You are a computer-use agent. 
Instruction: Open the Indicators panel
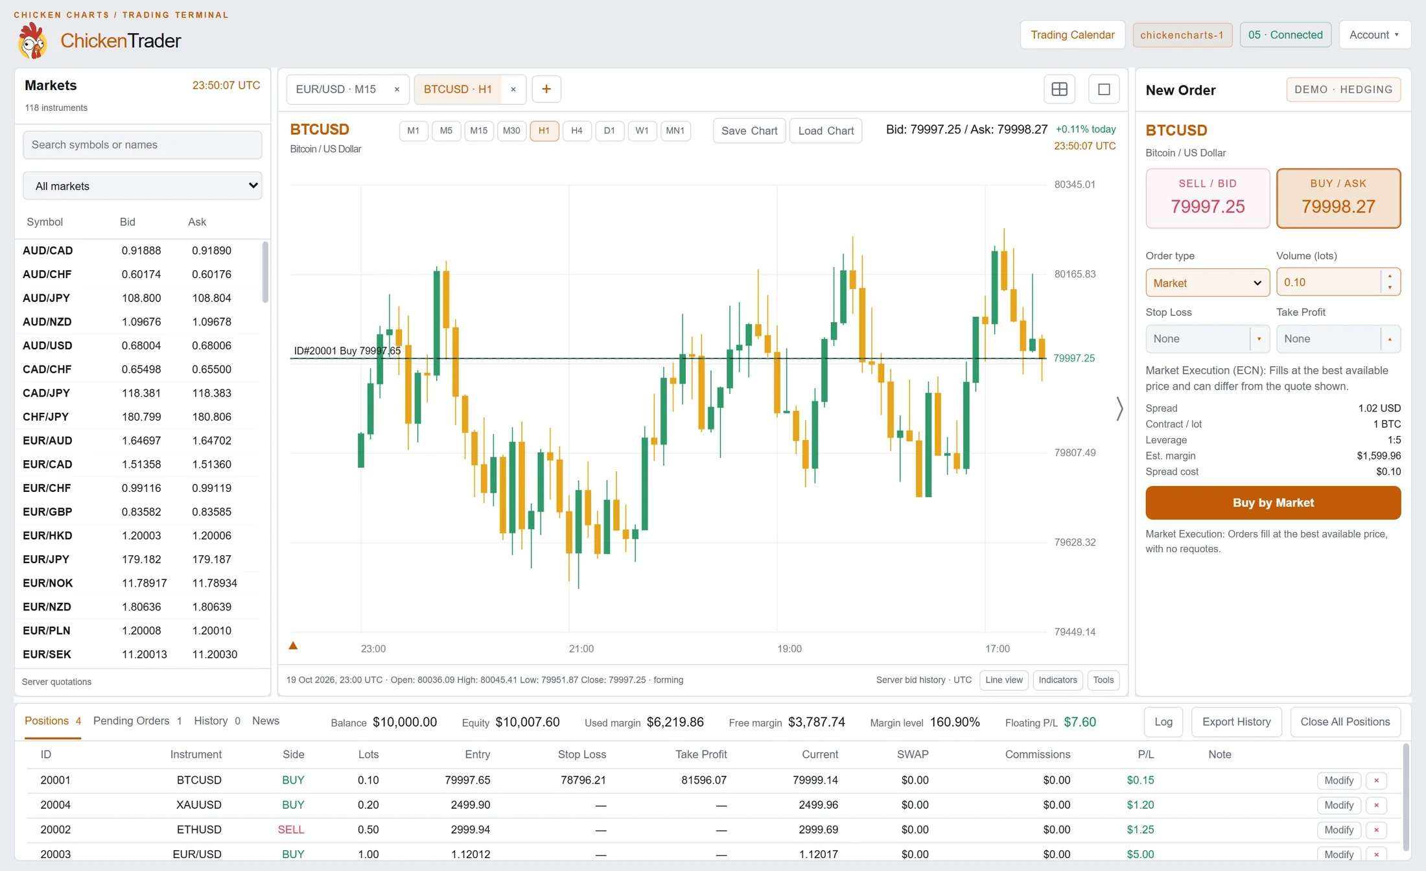click(x=1057, y=680)
